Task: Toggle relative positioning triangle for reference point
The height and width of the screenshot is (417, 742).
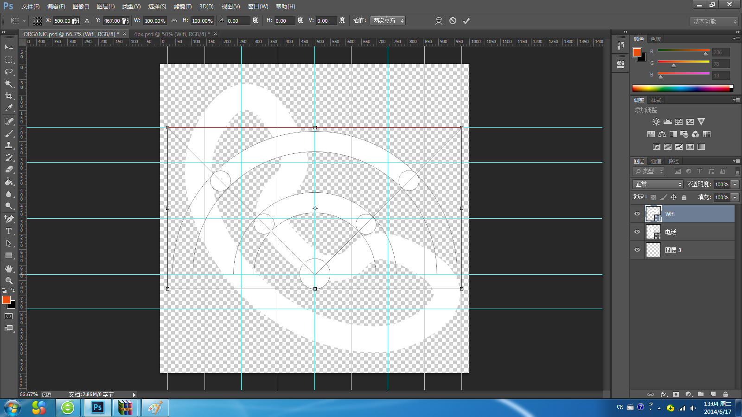Action: coord(87,21)
